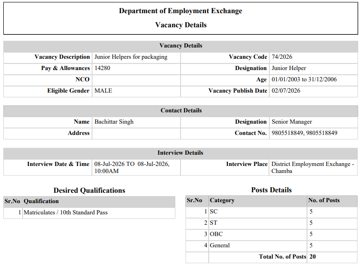Select the Junior Helpers for packaging description
The width and height of the screenshot is (362, 268).
(x=131, y=57)
